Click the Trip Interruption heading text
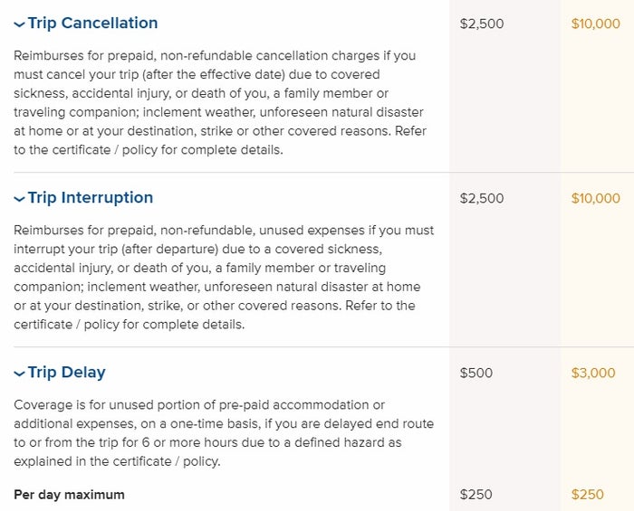This screenshot has width=634, height=511. 91,198
